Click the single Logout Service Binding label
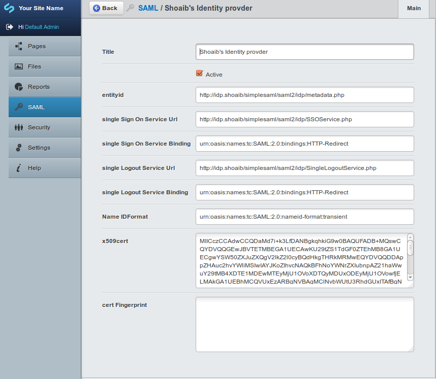Screen dimensions: 436x379 click(145, 192)
